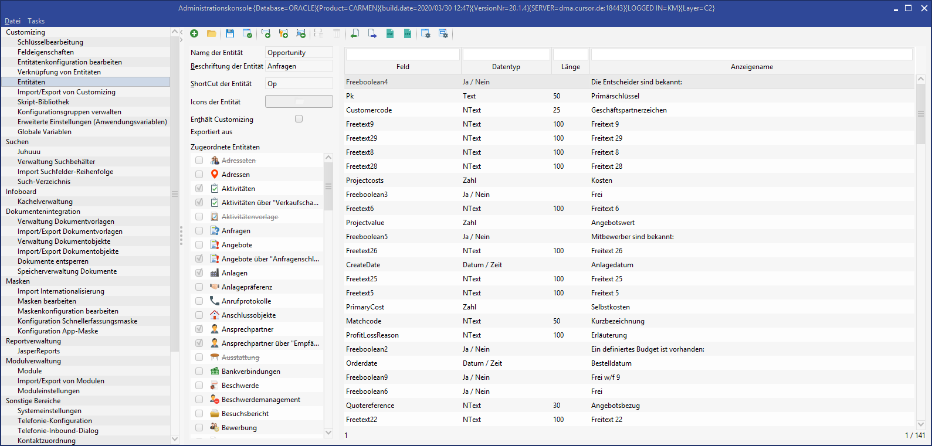Click the green plus new entity icon
This screenshot has height=446, width=932.
(194, 34)
